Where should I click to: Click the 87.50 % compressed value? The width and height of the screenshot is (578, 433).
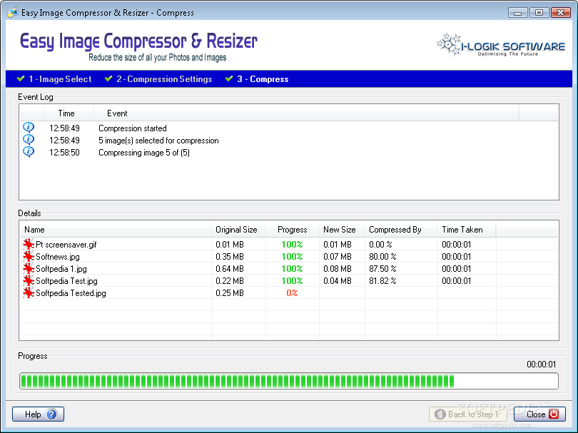(382, 269)
